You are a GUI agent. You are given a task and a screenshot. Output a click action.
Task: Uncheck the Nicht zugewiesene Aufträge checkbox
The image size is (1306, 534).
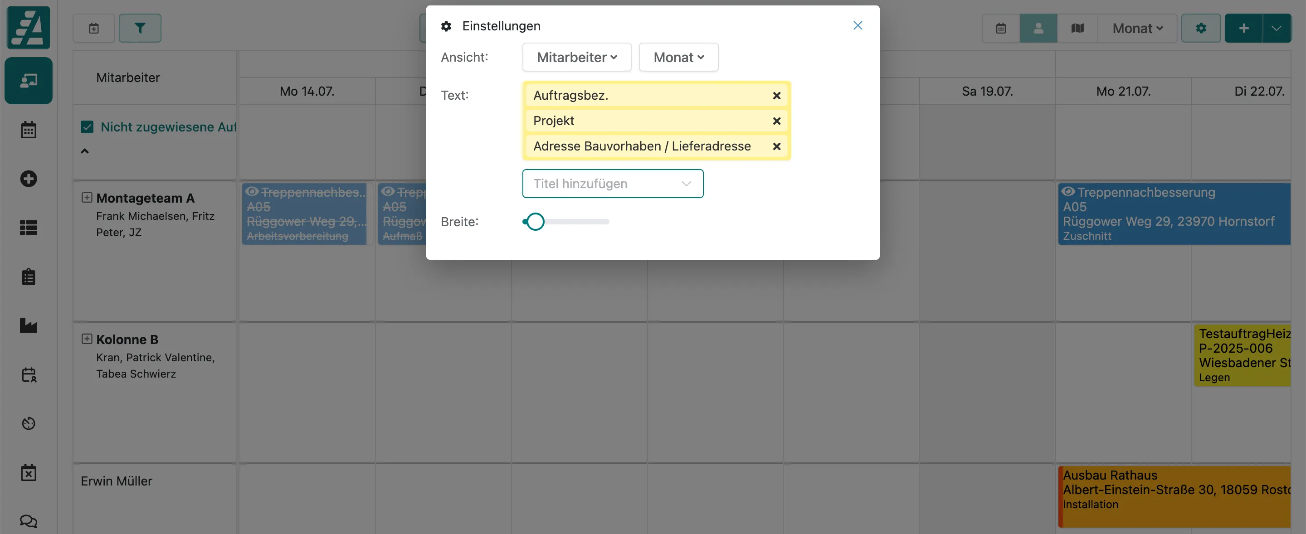point(87,126)
